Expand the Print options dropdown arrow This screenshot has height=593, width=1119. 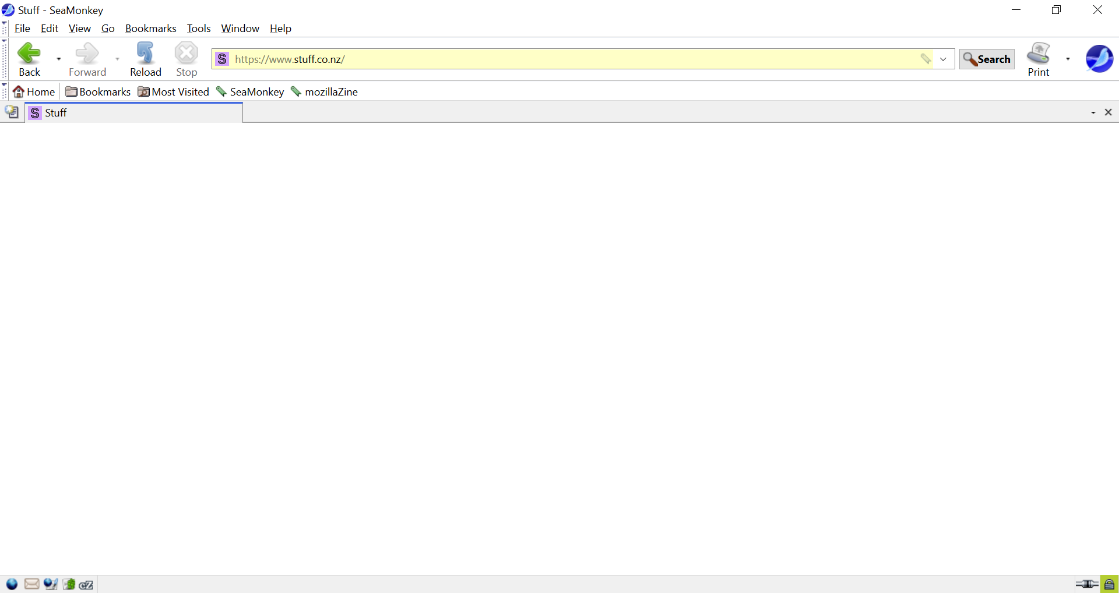tap(1068, 59)
